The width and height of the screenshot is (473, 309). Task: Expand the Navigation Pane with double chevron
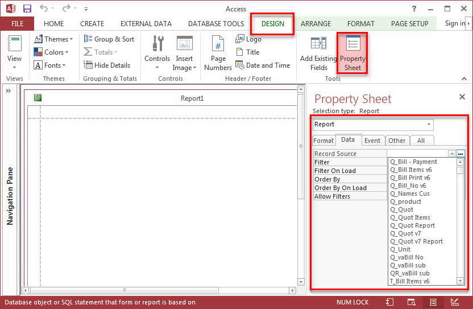pos(9,90)
